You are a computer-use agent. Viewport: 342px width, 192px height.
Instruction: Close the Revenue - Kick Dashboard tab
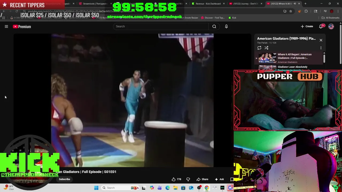coord(224,4)
